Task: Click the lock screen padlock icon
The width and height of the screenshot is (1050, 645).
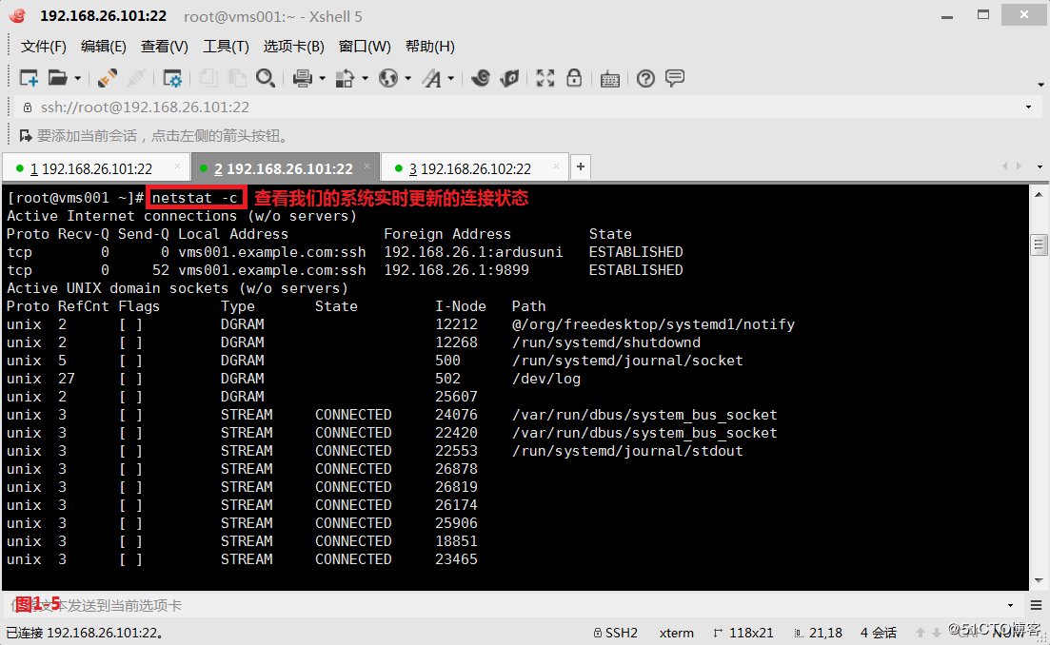Action: click(x=574, y=78)
